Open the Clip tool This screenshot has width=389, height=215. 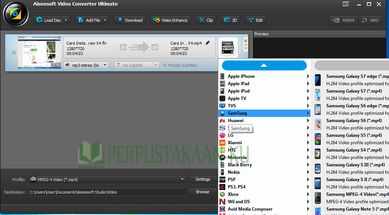tap(206, 20)
